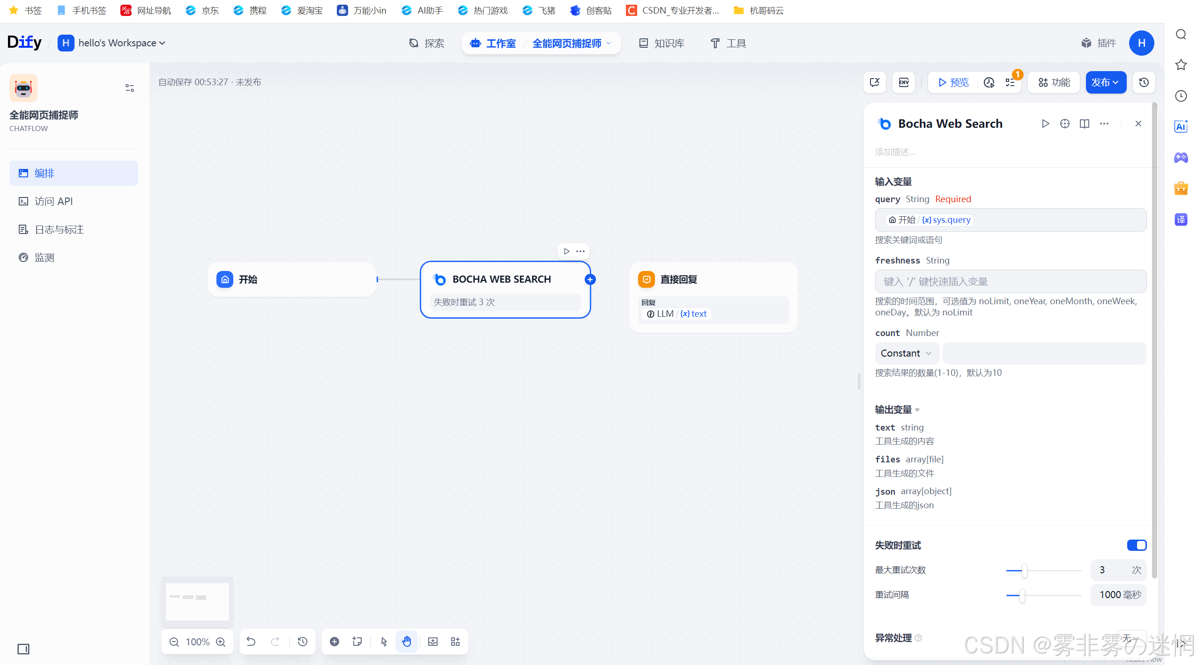Viewport: 1197px width, 665px height.
Task: Click the count value input field
Action: point(1044,353)
